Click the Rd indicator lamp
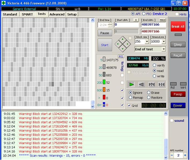Image resolution: width=190 pixels, height=160 pixels. click(173, 84)
